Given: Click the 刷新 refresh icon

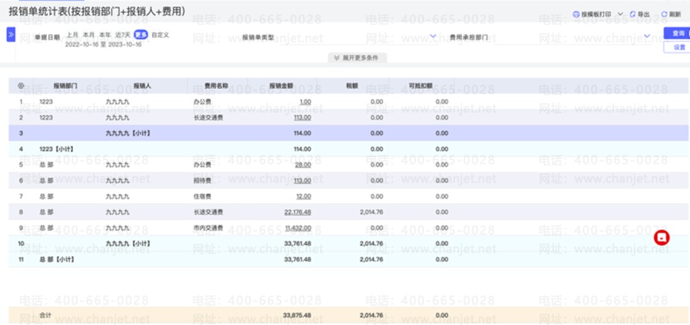Looking at the screenshot, I should (664, 14).
